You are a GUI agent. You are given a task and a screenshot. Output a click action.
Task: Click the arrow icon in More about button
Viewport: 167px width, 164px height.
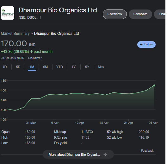coord(105,155)
